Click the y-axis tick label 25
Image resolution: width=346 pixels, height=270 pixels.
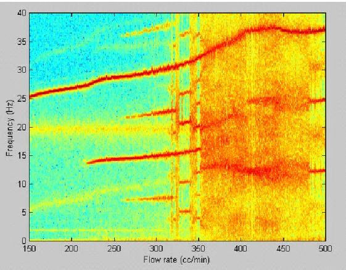[22, 99]
